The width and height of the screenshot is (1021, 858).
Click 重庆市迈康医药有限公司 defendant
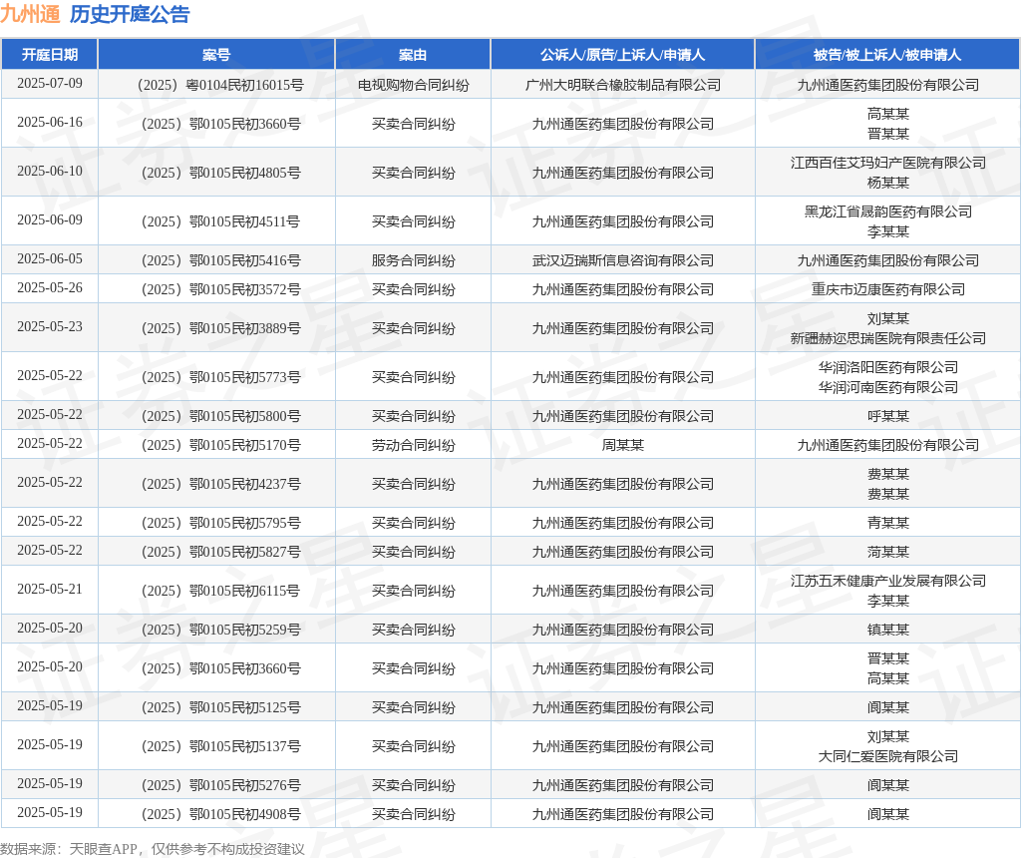(x=888, y=290)
